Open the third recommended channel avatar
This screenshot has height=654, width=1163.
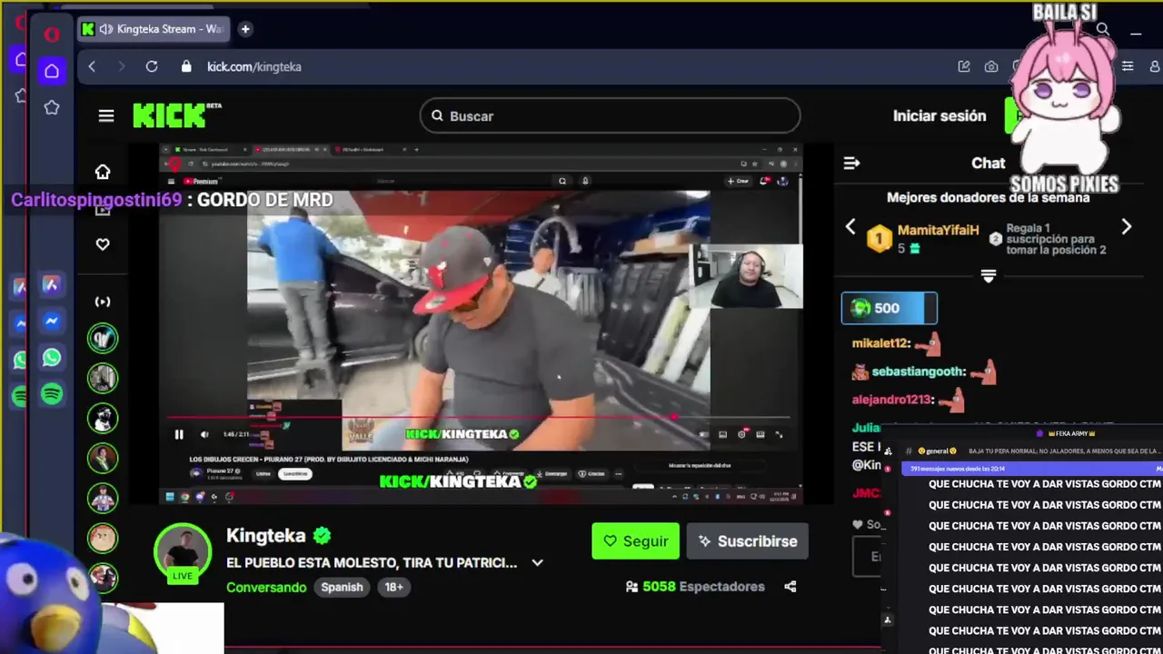pyautogui.click(x=103, y=418)
